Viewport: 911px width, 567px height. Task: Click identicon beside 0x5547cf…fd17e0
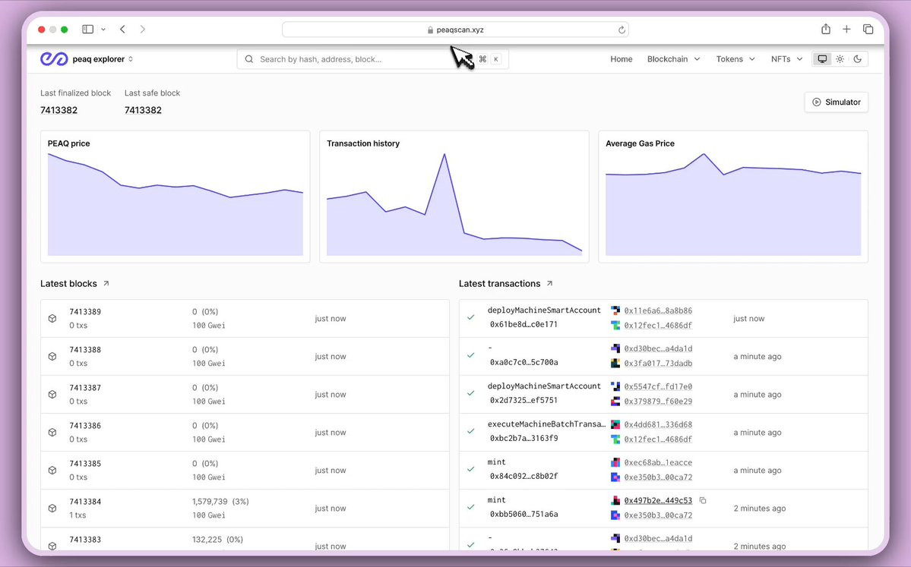point(615,386)
